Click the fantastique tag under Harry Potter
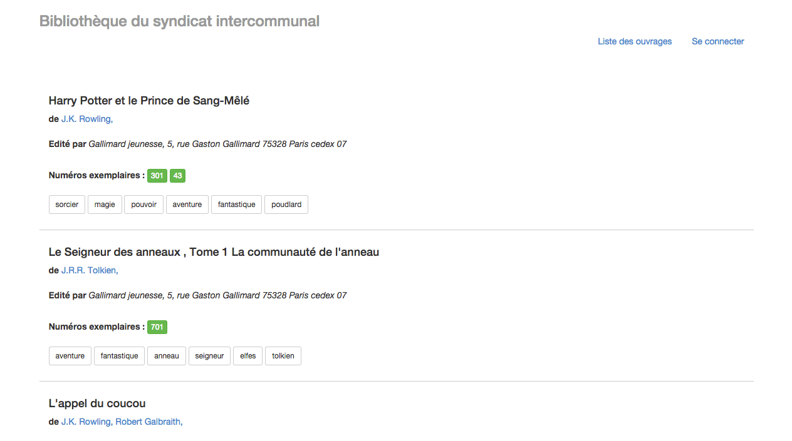 (x=237, y=205)
